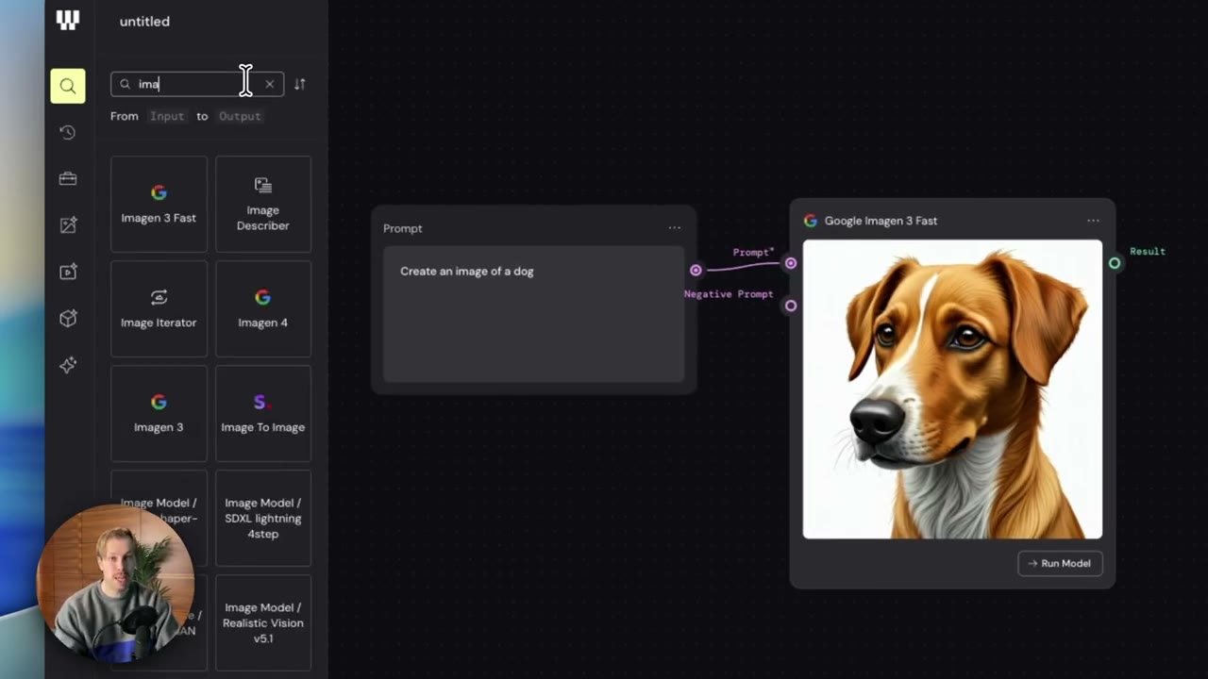Click the Image Describer glyph icon

(x=263, y=185)
